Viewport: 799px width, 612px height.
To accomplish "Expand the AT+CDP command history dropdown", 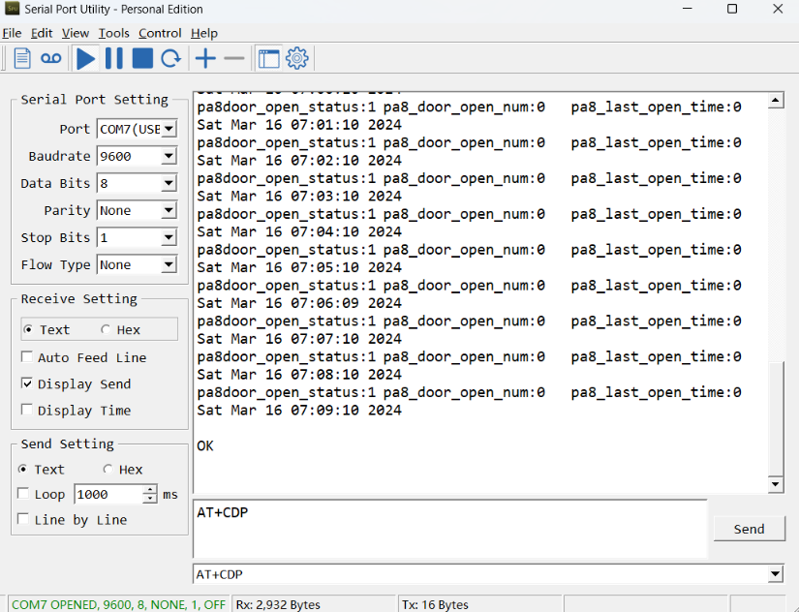I will pyautogui.click(x=776, y=574).
